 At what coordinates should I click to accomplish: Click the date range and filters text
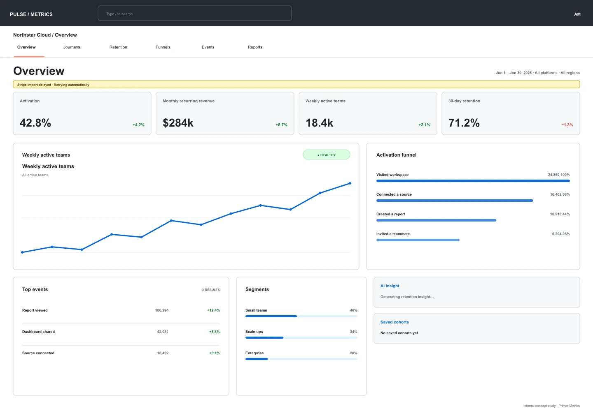coord(537,73)
